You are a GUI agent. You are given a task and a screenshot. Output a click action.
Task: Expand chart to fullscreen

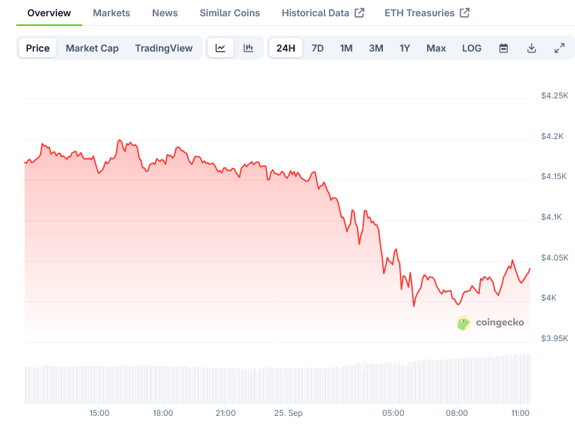point(559,48)
